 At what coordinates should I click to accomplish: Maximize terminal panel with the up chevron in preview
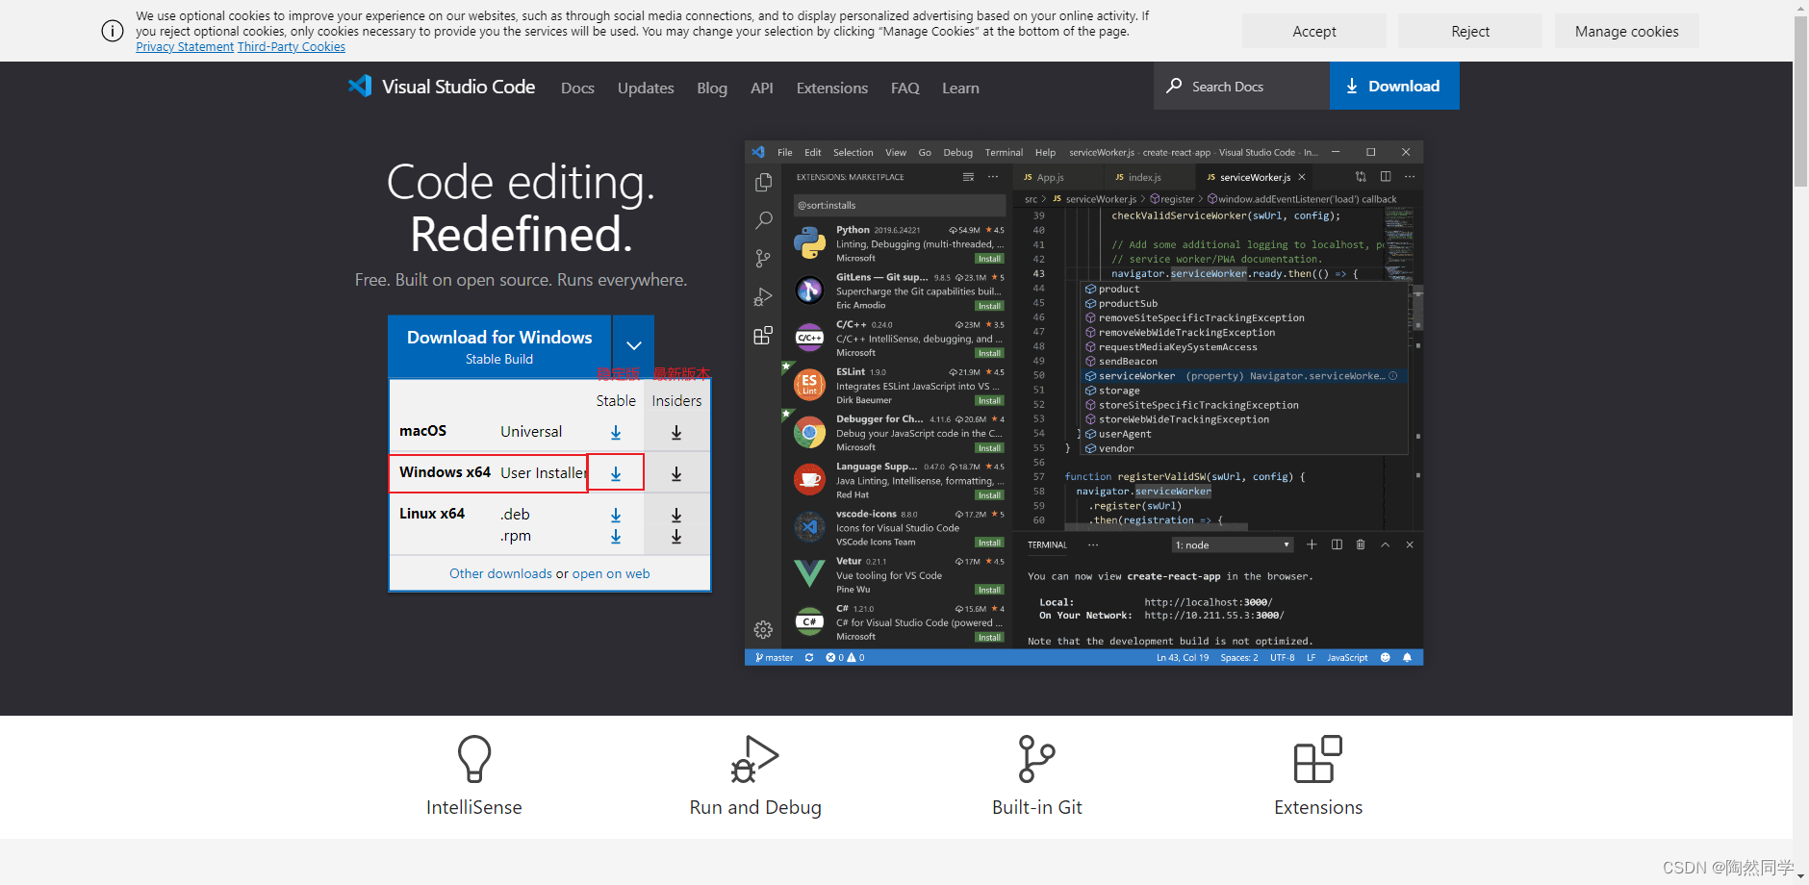point(1386,544)
